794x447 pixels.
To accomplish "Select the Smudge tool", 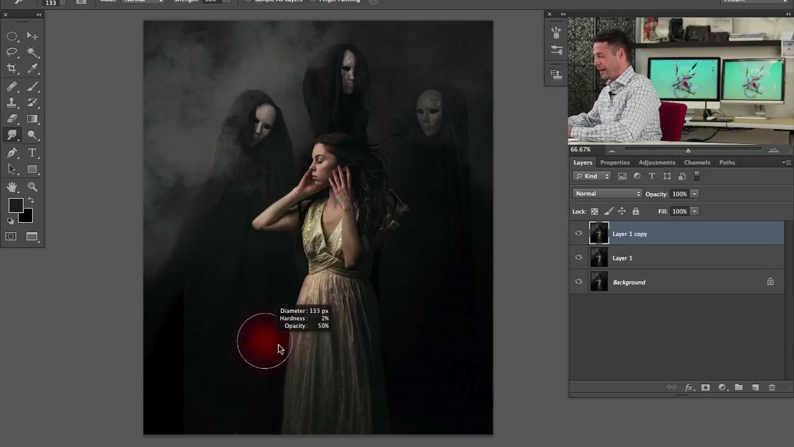I will [12, 135].
